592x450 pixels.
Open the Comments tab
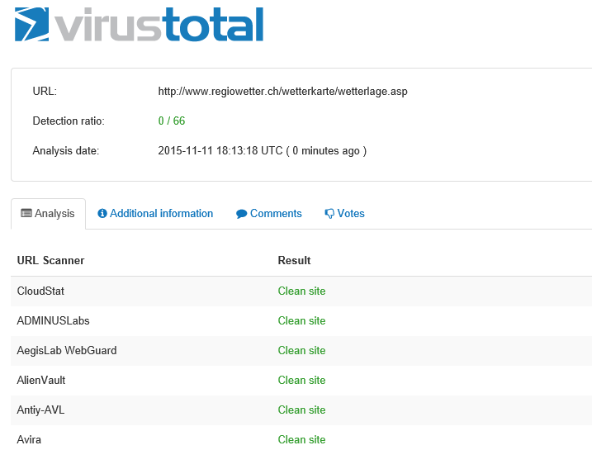coord(276,213)
